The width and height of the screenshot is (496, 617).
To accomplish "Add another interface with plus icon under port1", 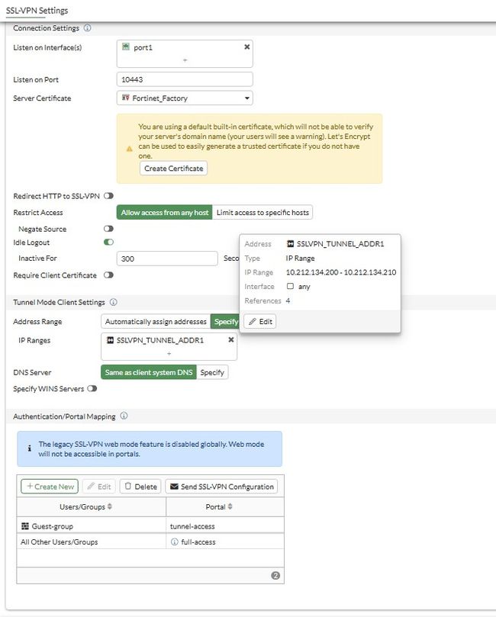I will point(185,59).
